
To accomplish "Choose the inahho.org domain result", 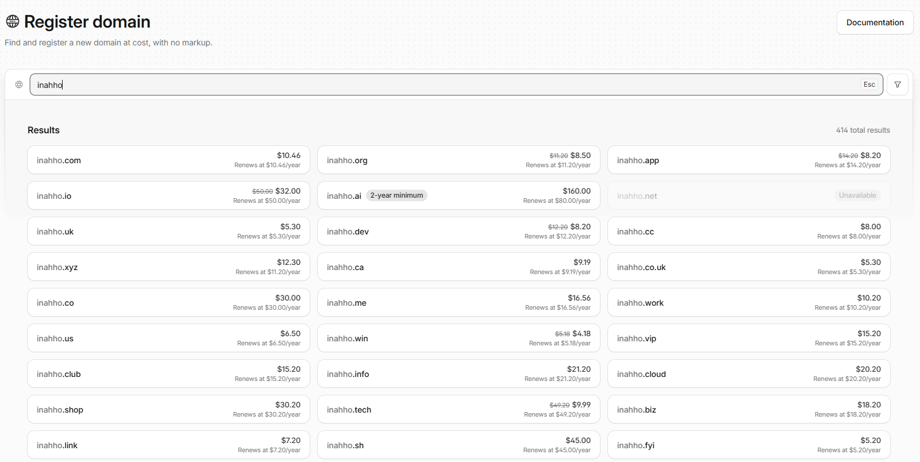I will [459, 160].
